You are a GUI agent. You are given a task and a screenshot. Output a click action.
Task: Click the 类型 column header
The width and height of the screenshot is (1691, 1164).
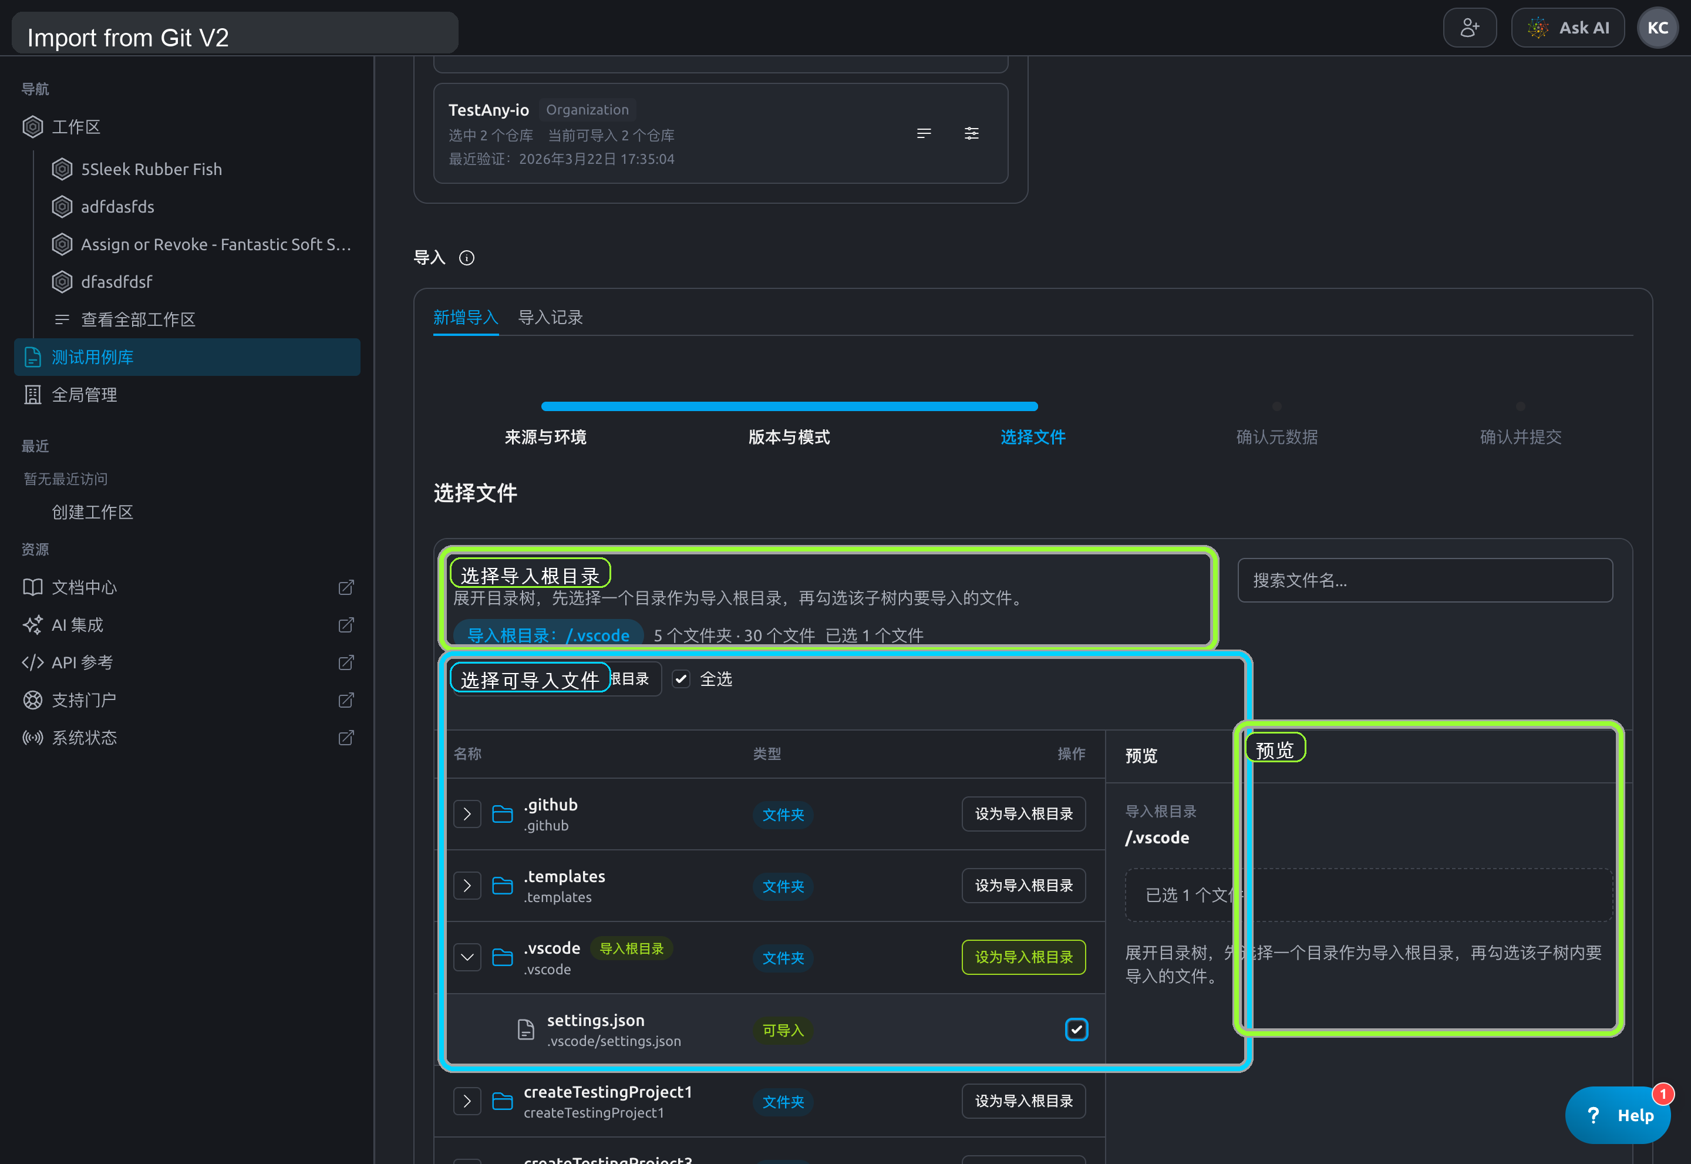click(767, 753)
